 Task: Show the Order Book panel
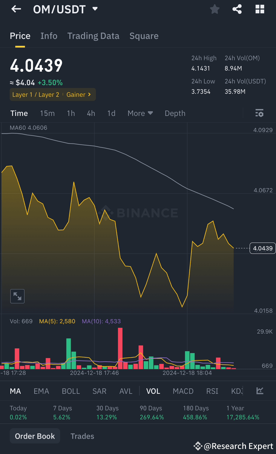[x=35, y=436]
